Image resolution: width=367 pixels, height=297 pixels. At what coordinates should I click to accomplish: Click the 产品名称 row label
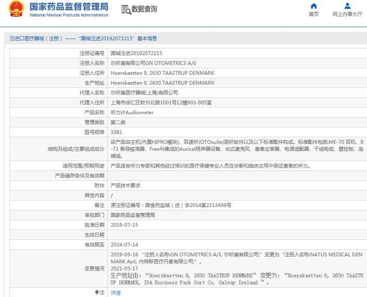[x=95, y=112]
